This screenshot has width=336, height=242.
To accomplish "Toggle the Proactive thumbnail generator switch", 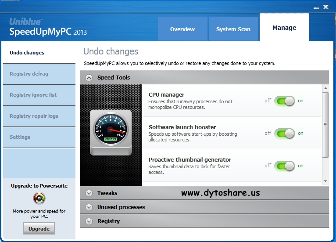I will click(x=285, y=166).
